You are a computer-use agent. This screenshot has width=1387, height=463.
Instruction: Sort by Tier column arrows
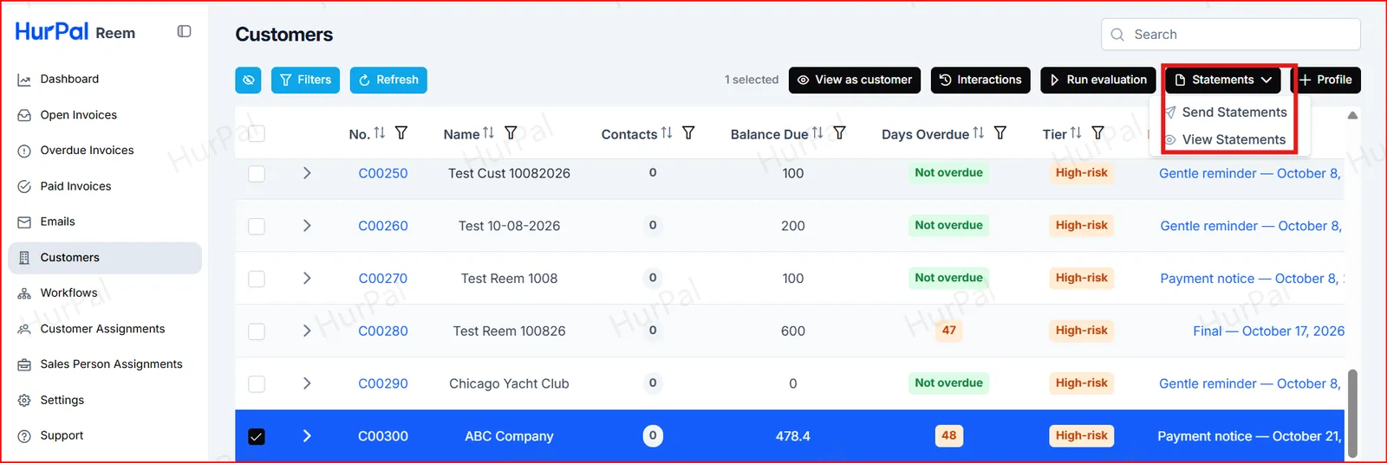point(1076,133)
